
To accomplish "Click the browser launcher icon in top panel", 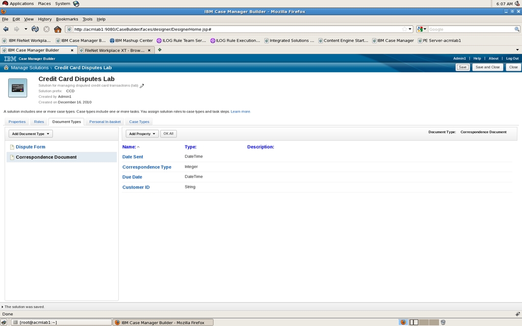I will click(x=76, y=4).
